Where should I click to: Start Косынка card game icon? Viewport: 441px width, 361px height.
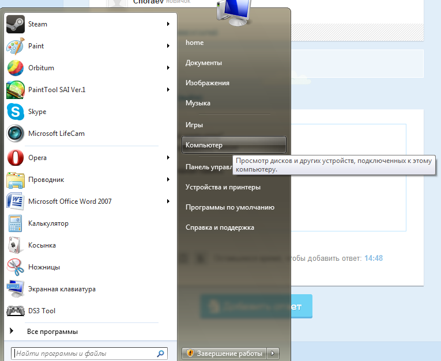pos(14,245)
